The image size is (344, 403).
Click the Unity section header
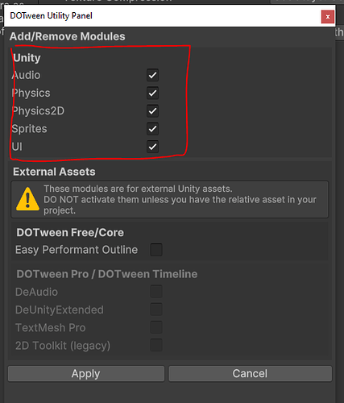click(x=27, y=58)
